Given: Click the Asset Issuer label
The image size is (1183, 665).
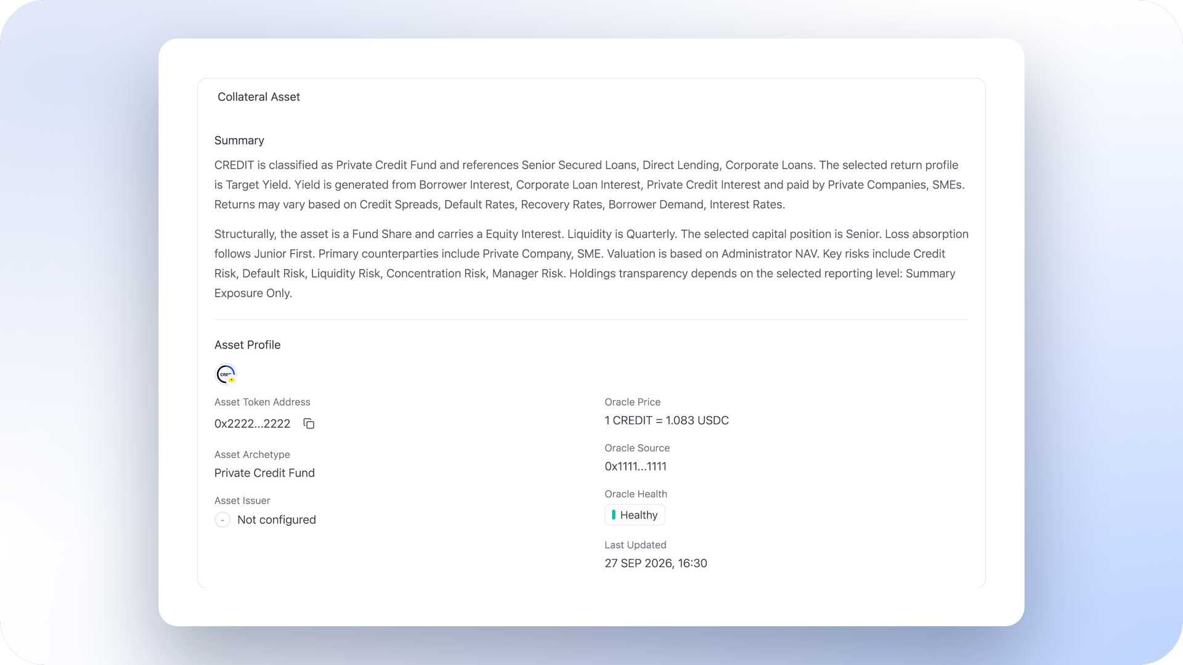Looking at the screenshot, I should point(242,501).
